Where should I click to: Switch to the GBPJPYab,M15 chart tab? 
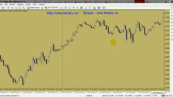(118, 93)
